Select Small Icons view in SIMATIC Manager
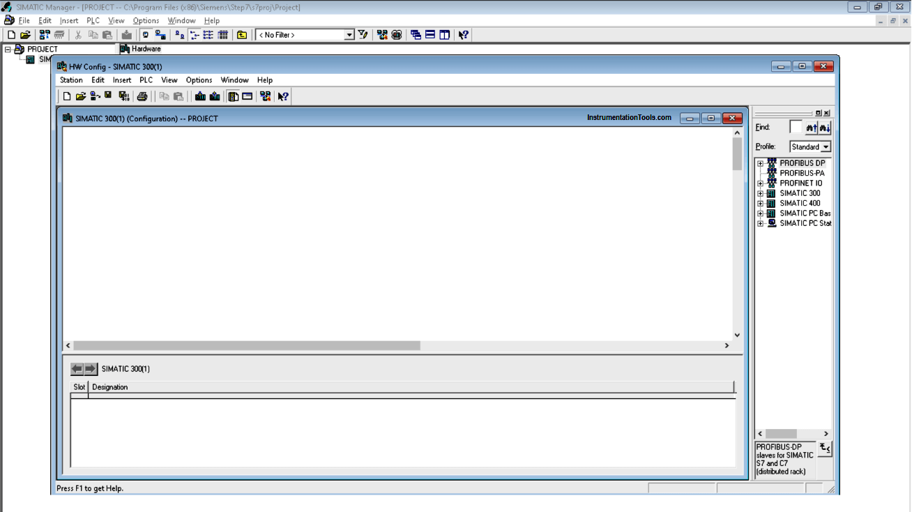Image resolution: width=912 pixels, height=512 pixels. coord(195,35)
